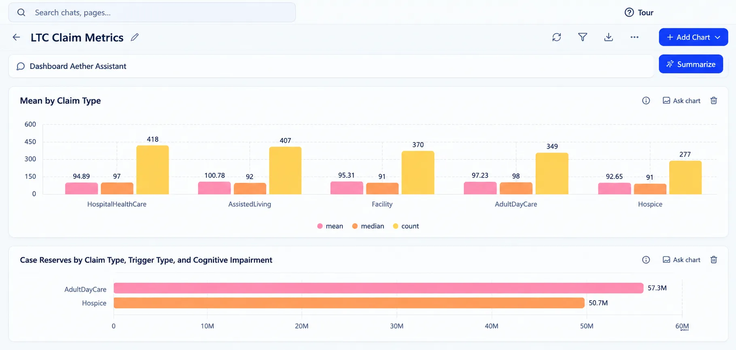Click the HospitalHealthCare axis label

click(x=117, y=204)
